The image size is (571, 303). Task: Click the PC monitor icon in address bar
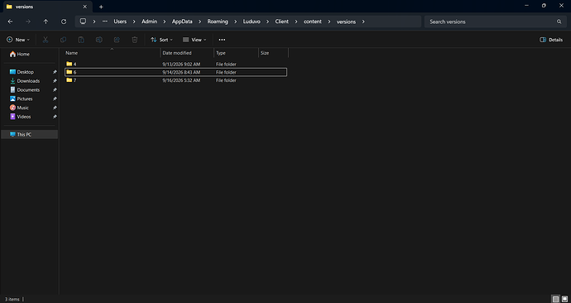tap(83, 22)
